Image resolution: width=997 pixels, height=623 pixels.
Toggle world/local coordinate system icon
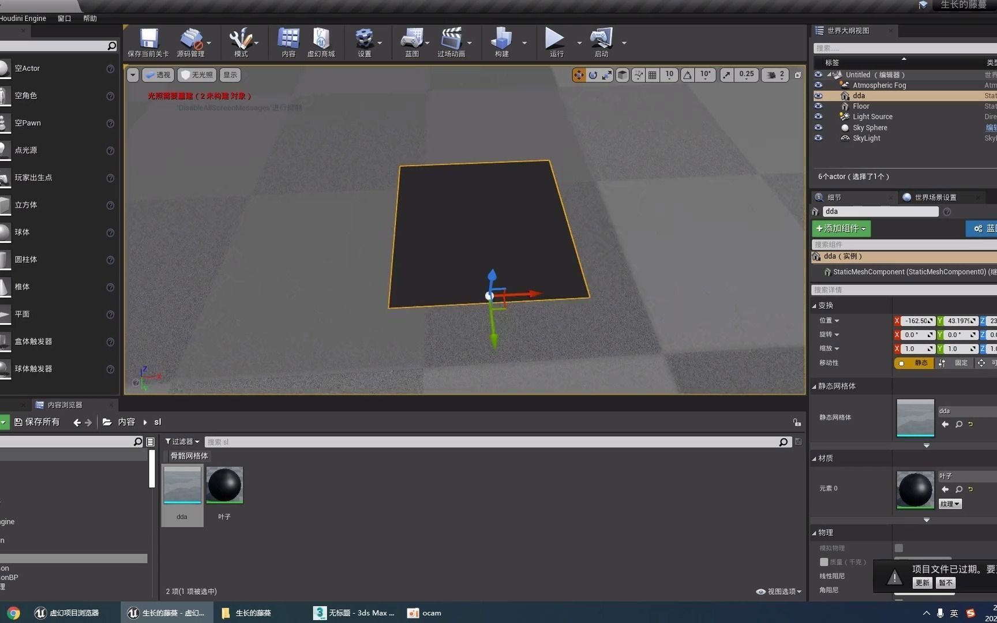click(x=623, y=75)
